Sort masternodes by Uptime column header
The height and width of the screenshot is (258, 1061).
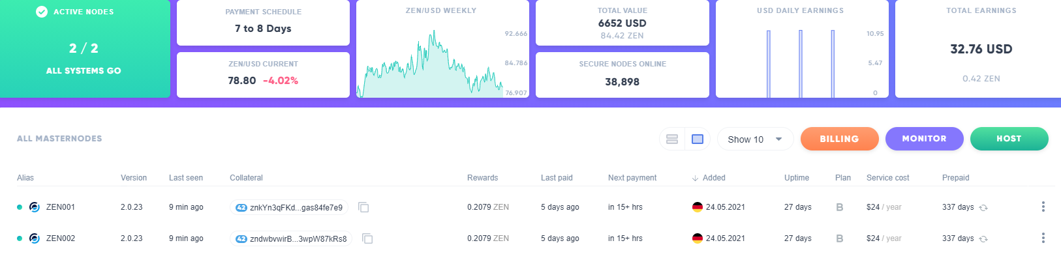point(797,178)
